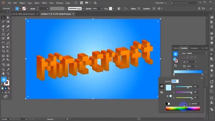The image size is (215, 121).
Task: Open the graphic Style dropdown
Action: [114, 9]
